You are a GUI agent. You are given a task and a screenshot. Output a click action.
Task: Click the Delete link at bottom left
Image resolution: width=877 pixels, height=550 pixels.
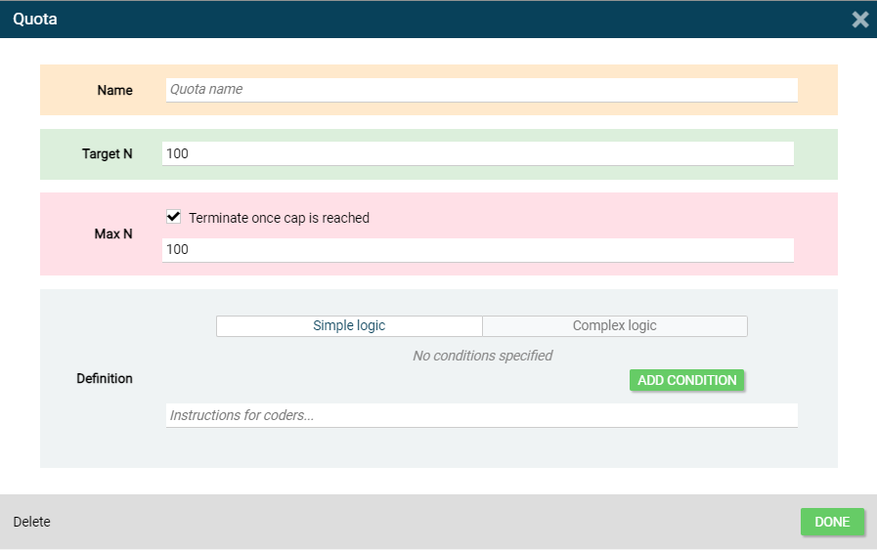click(31, 523)
